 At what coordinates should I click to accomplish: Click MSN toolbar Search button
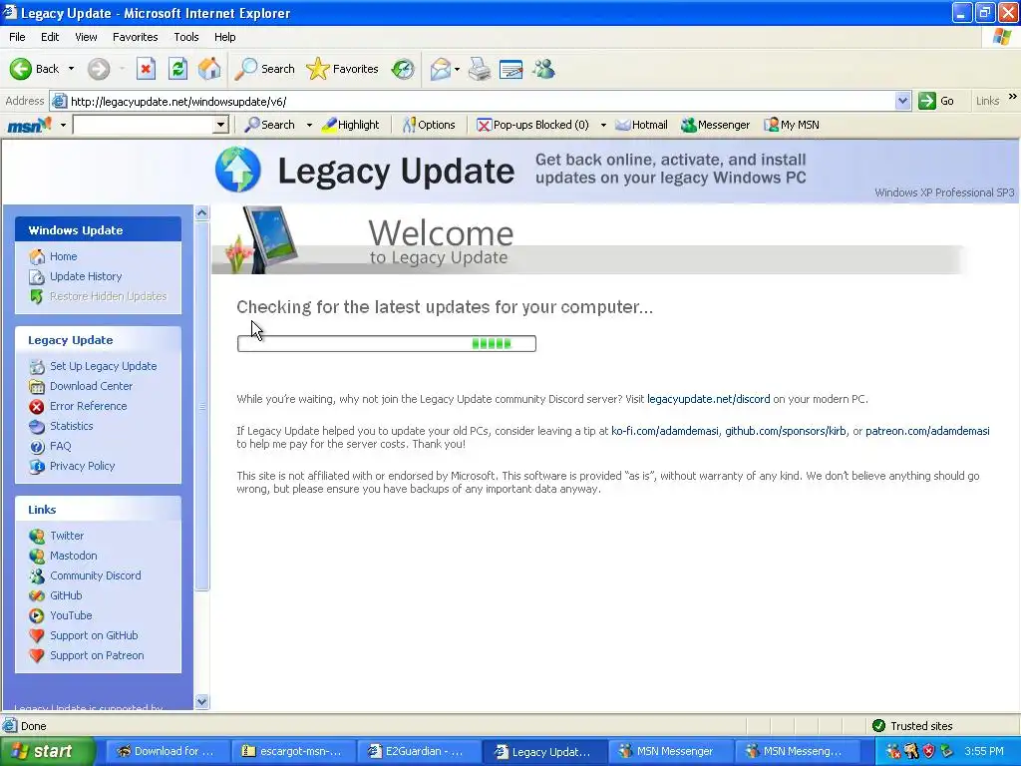point(269,125)
